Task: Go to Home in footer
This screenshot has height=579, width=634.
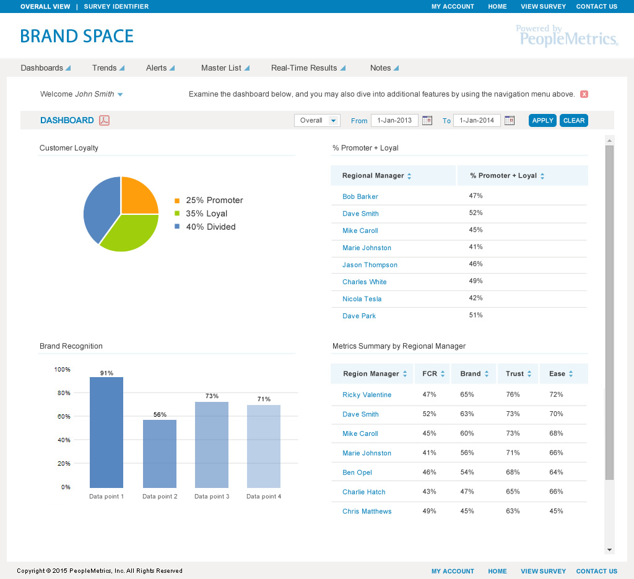Action: tap(497, 572)
